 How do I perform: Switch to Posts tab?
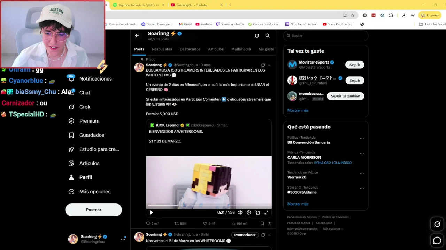[139, 49]
